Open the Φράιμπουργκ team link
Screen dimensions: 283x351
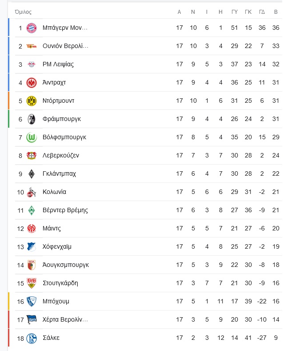62,119
